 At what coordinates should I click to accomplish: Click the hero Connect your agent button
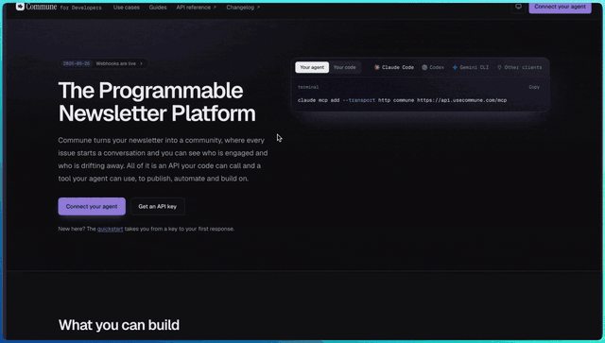(92, 206)
